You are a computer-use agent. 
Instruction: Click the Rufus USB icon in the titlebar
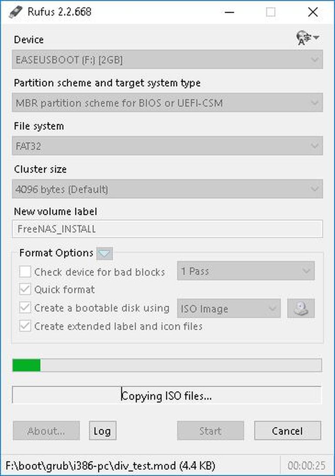coord(16,12)
